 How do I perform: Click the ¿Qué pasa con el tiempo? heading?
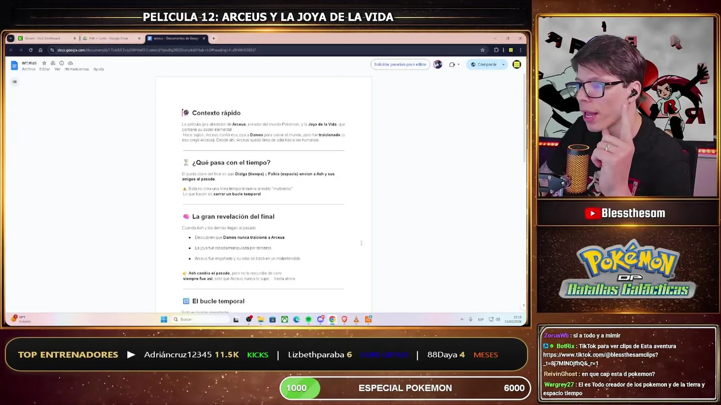tap(231, 163)
